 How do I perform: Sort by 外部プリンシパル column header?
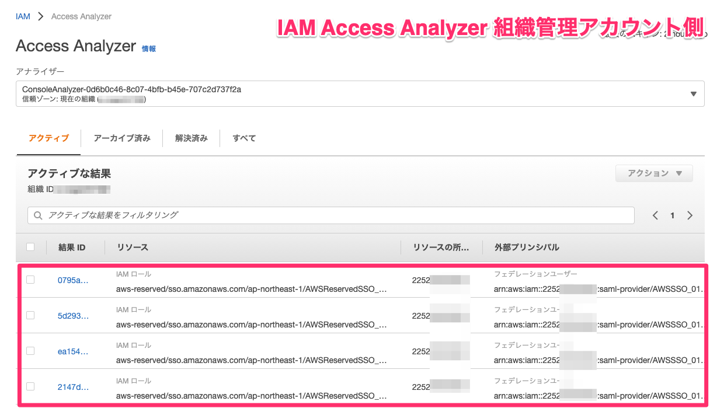coord(527,247)
